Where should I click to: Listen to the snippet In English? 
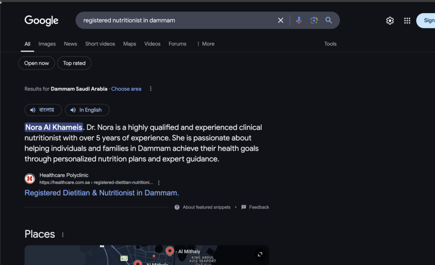click(87, 110)
